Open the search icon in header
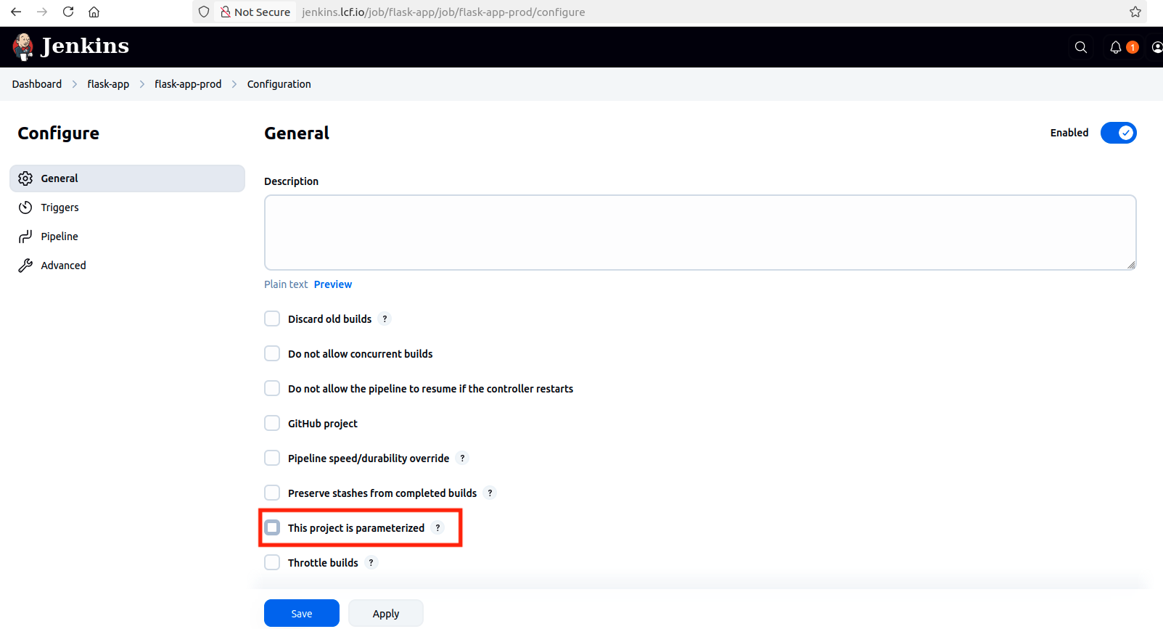This screenshot has width=1163, height=629. (x=1080, y=47)
